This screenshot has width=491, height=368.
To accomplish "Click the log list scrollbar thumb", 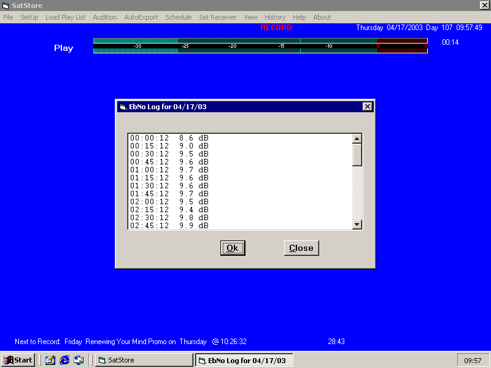I will pyautogui.click(x=357, y=155).
